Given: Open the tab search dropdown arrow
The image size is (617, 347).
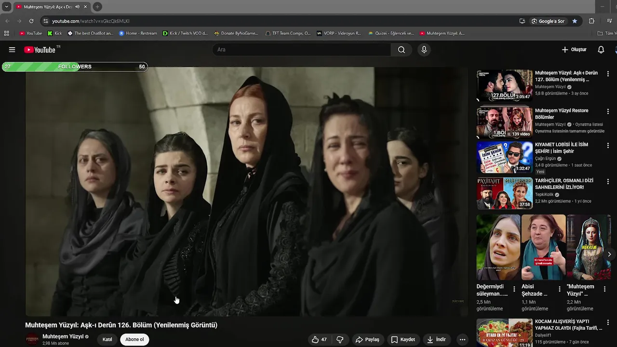Looking at the screenshot, I should tap(6, 7).
